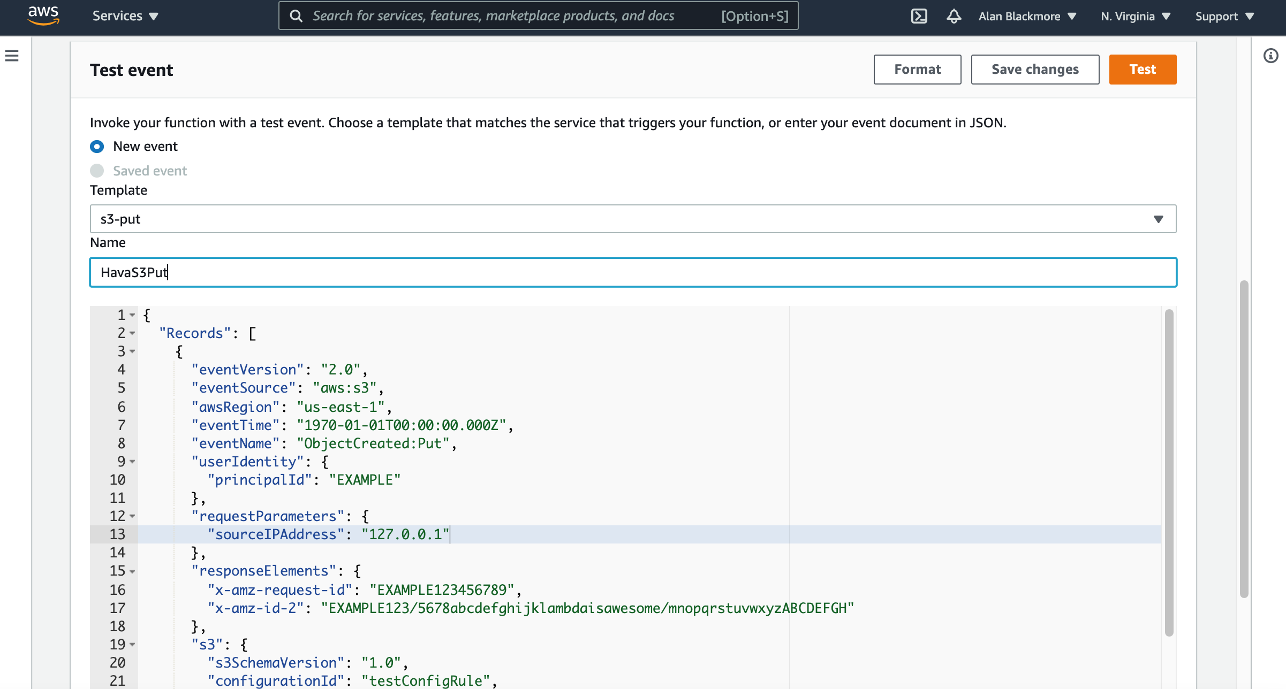Open the s3-put template dropdown

click(x=633, y=219)
